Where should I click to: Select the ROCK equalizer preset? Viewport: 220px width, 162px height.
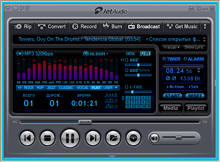coord(29,88)
